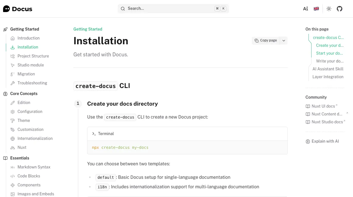This screenshot has height=197, width=353.
Task: Jump to Start your dev server anchor
Action: (329, 53)
